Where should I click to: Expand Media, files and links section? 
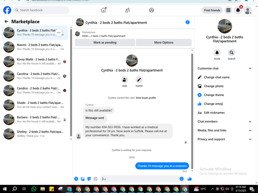click(x=224, y=130)
